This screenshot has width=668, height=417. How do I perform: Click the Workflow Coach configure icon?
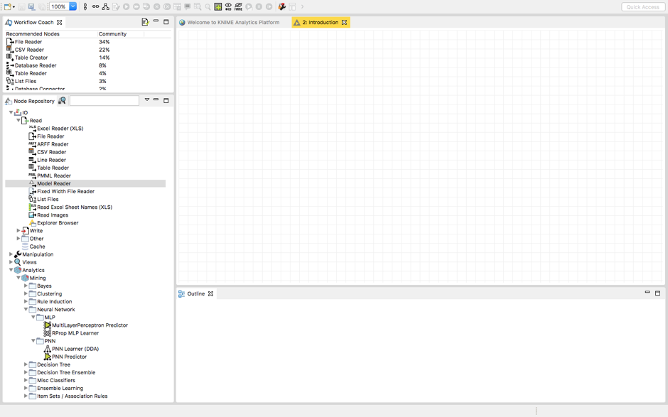(145, 22)
